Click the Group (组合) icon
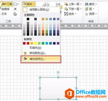The width and height of the screenshot is (108, 101). (x=66, y=14)
